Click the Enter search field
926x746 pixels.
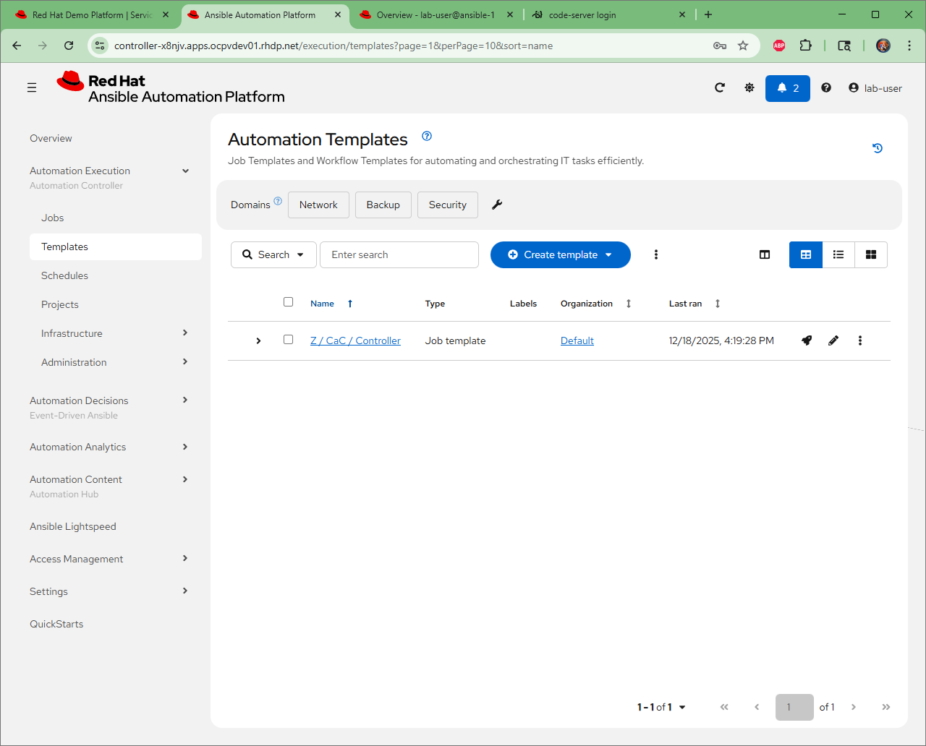[x=399, y=254]
